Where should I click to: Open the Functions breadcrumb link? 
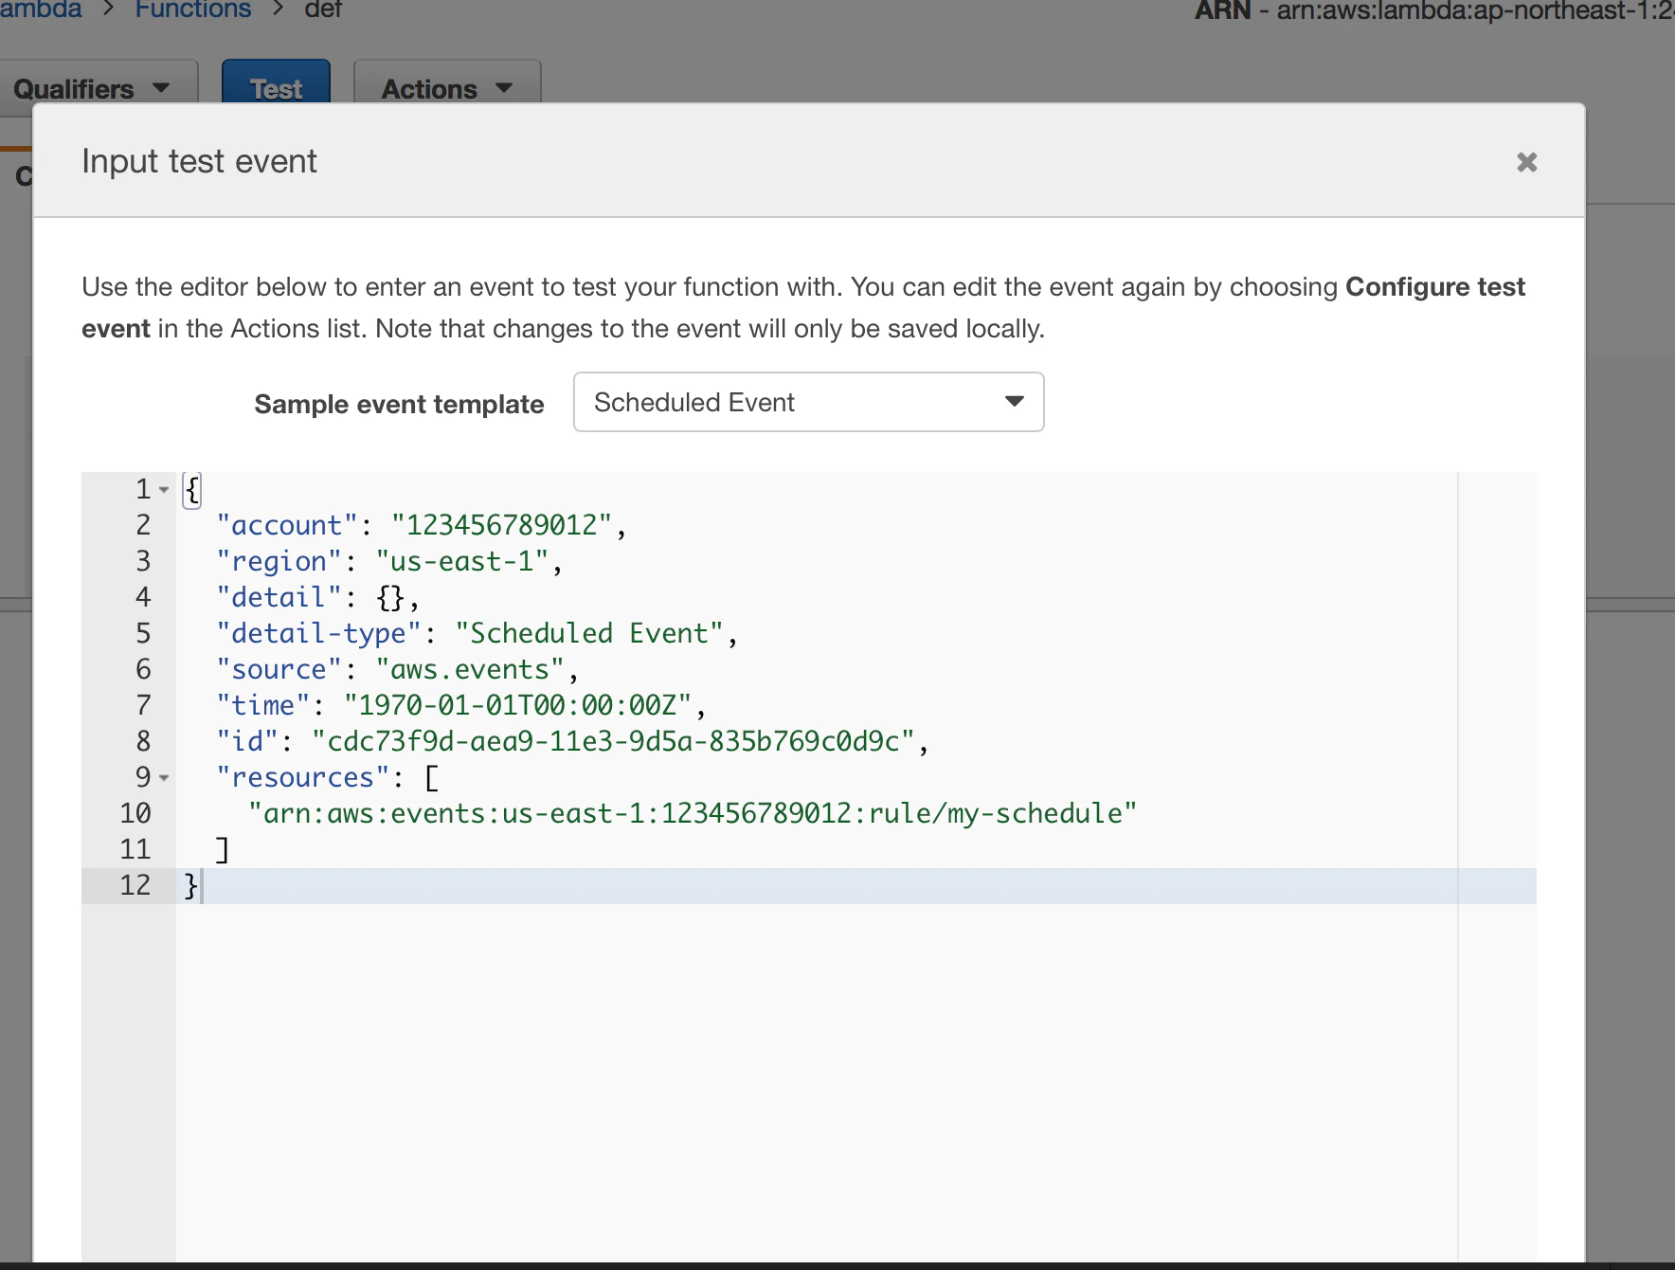click(192, 9)
